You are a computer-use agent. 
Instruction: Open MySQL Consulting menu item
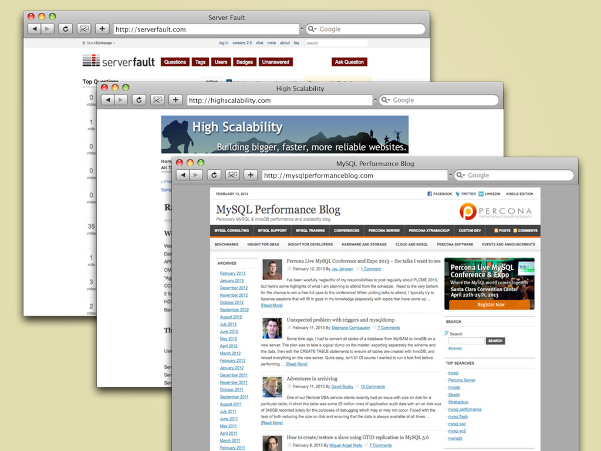click(x=231, y=230)
